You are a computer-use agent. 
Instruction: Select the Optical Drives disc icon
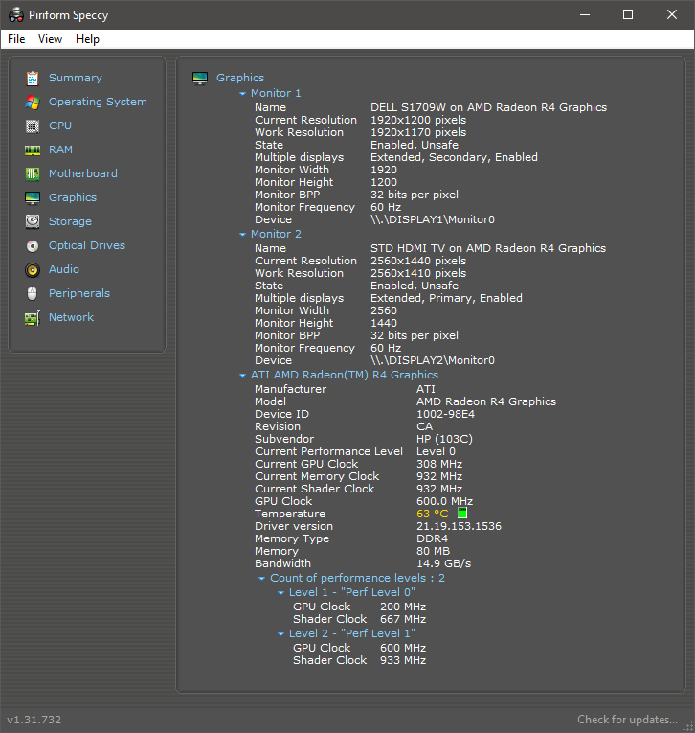point(33,246)
